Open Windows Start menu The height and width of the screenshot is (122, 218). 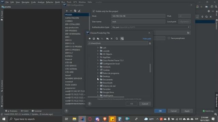[4, 119]
